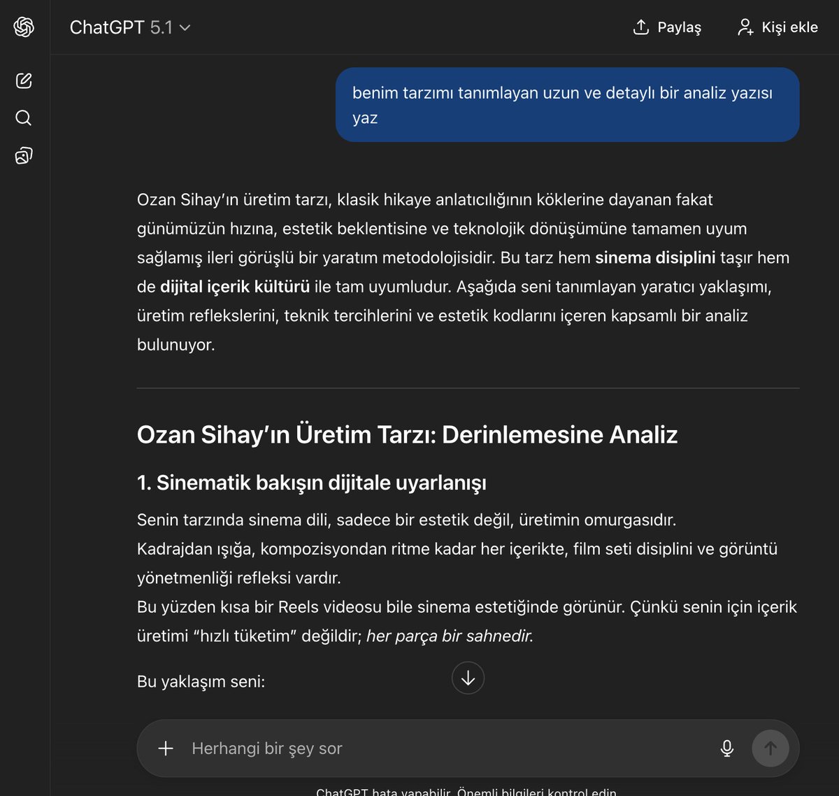This screenshot has width=839, height=796.
Task: Expand the model menu via the chevron
Action: tap(184, 29)
